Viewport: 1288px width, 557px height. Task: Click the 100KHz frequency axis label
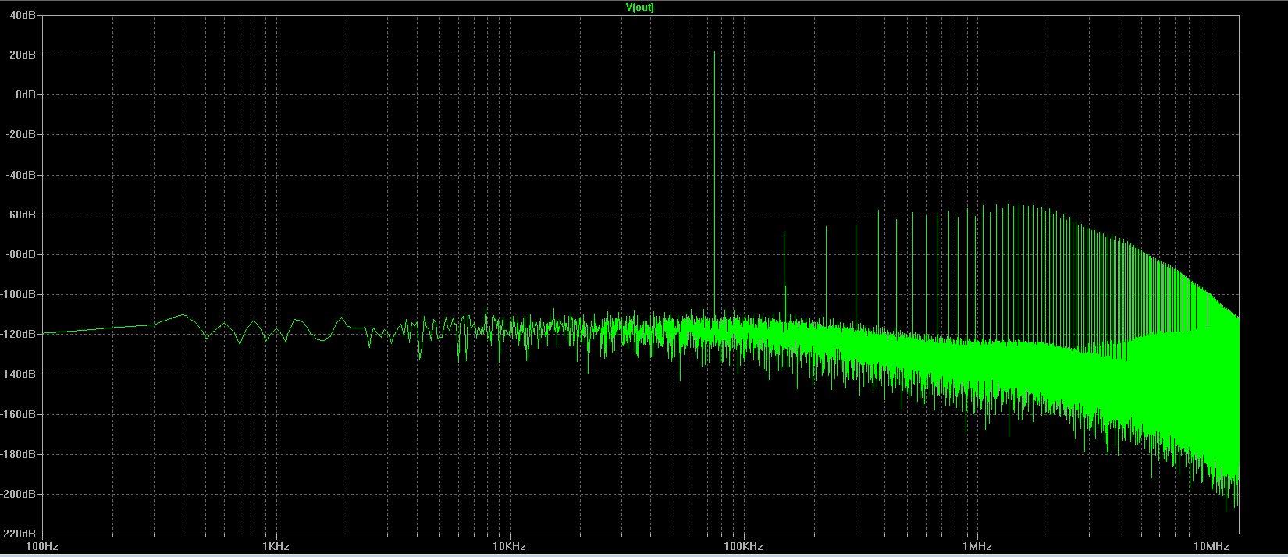pos(743,547)
